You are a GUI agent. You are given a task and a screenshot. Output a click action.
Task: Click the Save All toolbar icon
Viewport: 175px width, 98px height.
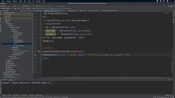4,6
